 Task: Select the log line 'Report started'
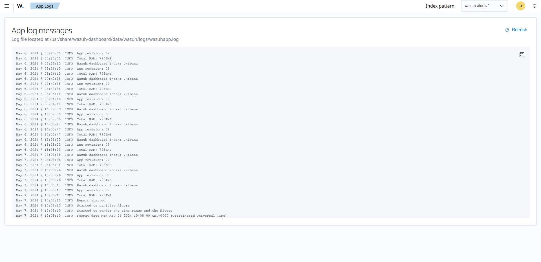[61, 201]
